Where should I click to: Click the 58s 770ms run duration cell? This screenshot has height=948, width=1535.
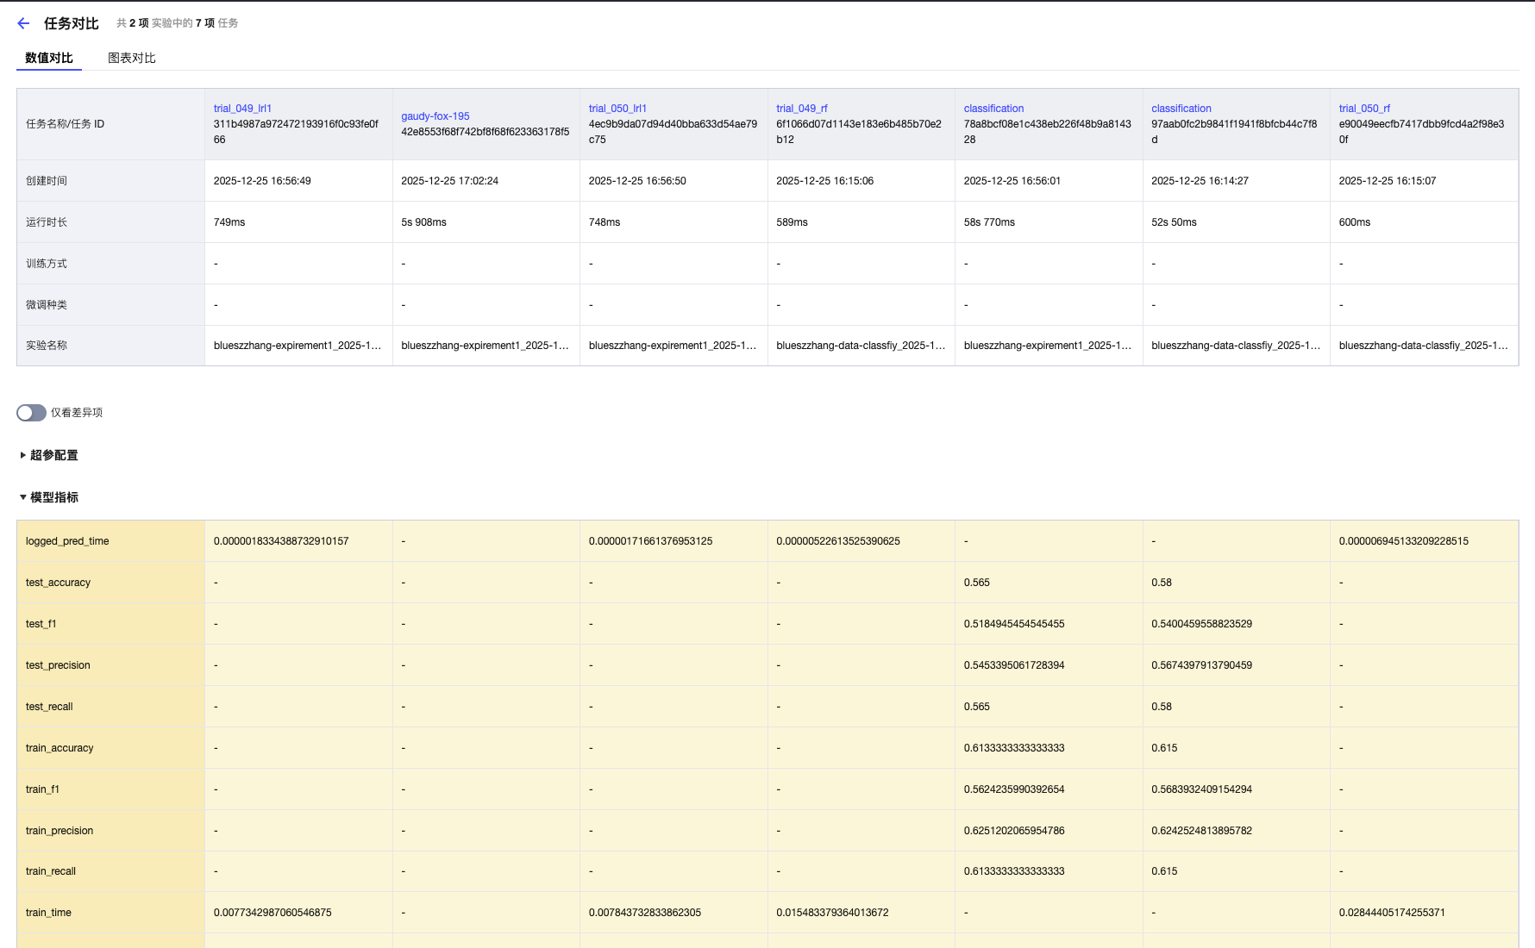989,222
